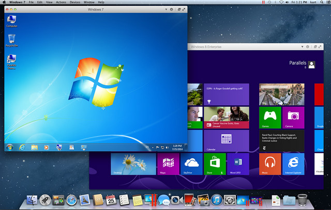This screenshot has width=331, height=210.
Task: Open Parallels Desktop icon in the Dock
Action: (x=151, y=200)
